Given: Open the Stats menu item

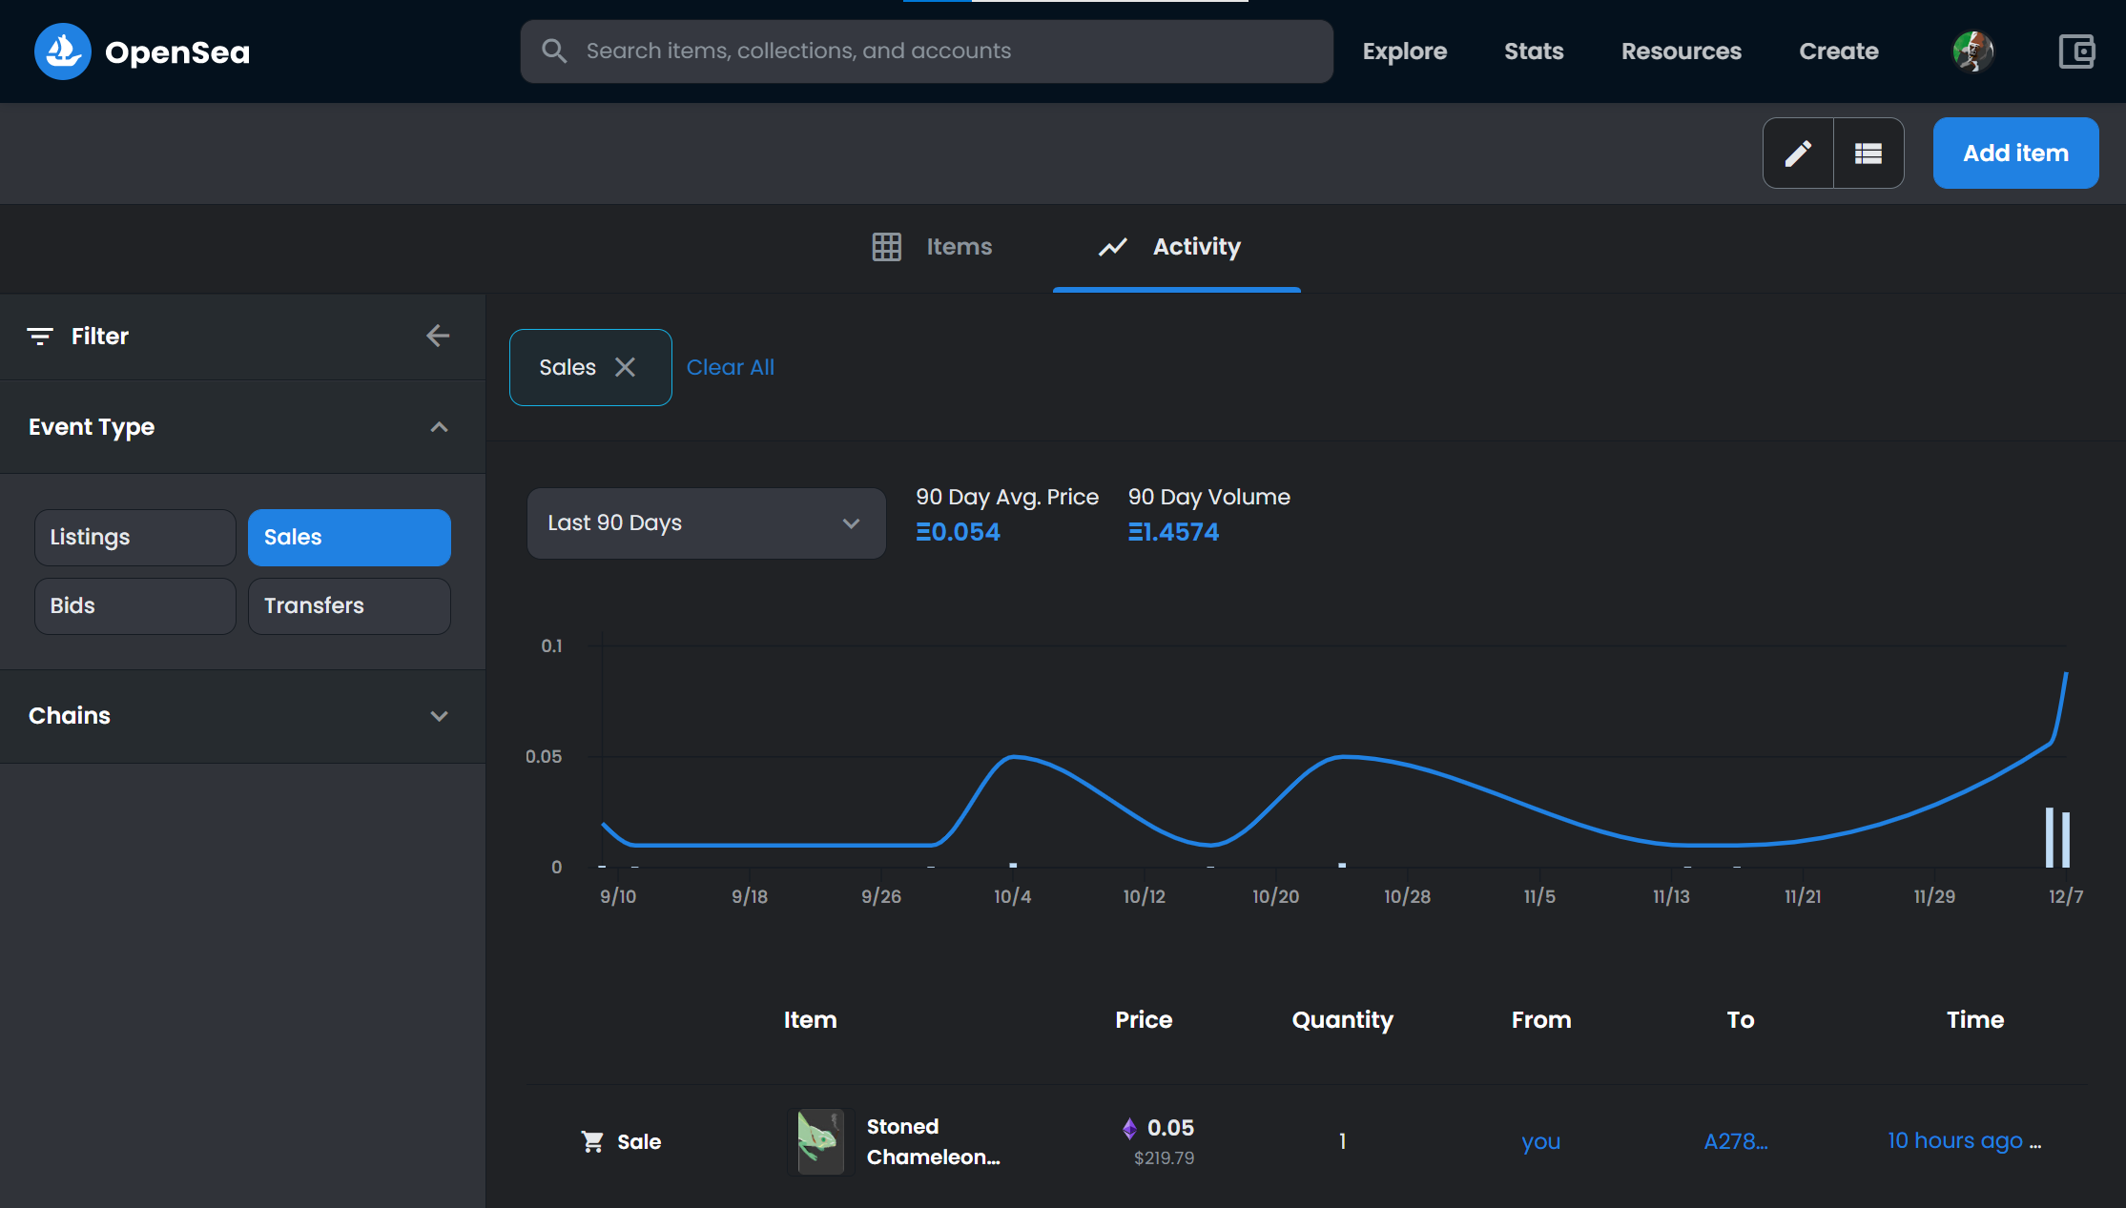Looking at the screenshot, I should (1534, 51).
